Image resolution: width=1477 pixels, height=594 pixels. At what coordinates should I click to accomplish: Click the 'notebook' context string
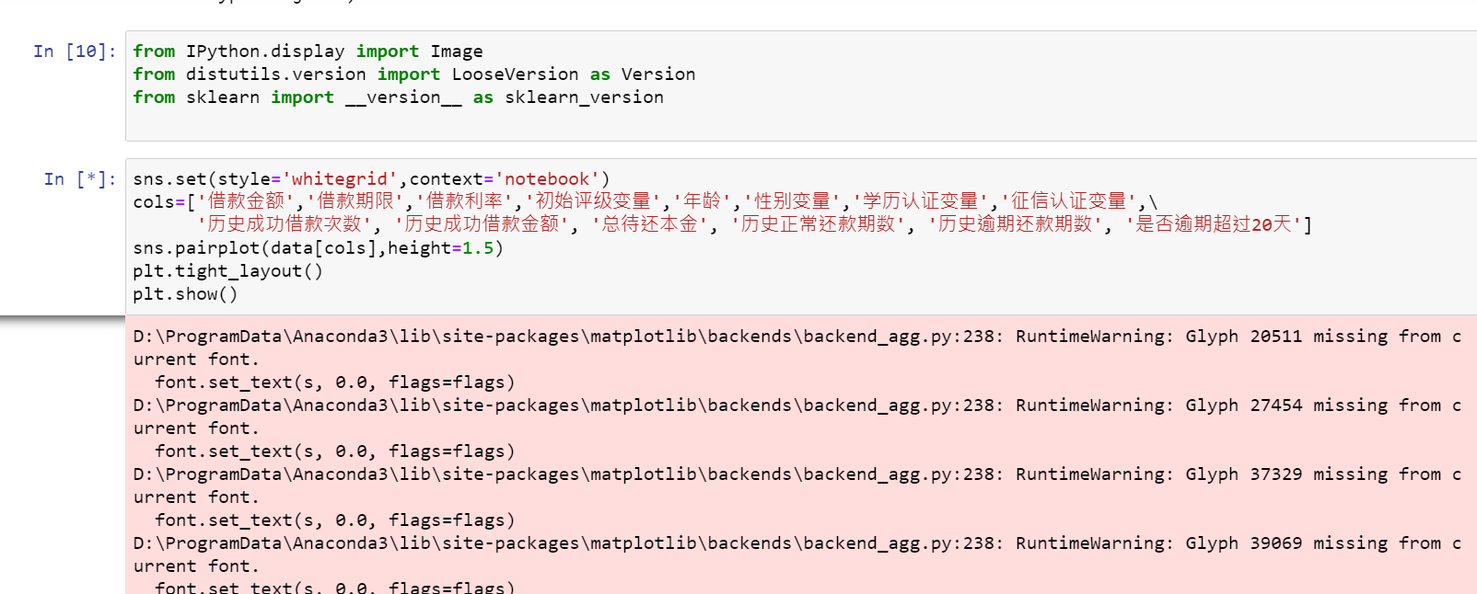547,179
